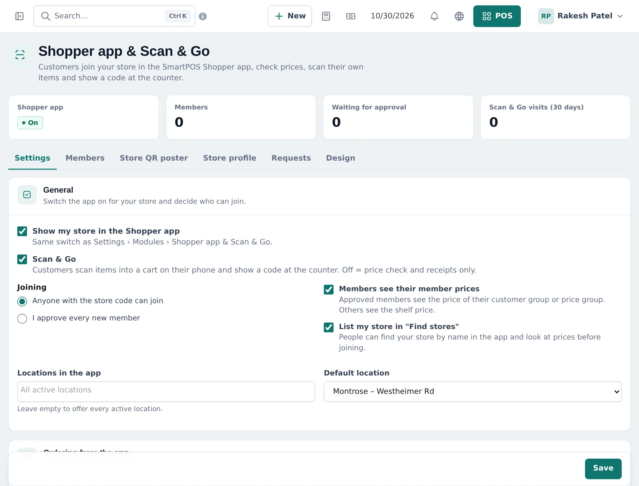The image size is (639, 486).
Task: Open the POS button
Action: point(497,16)
